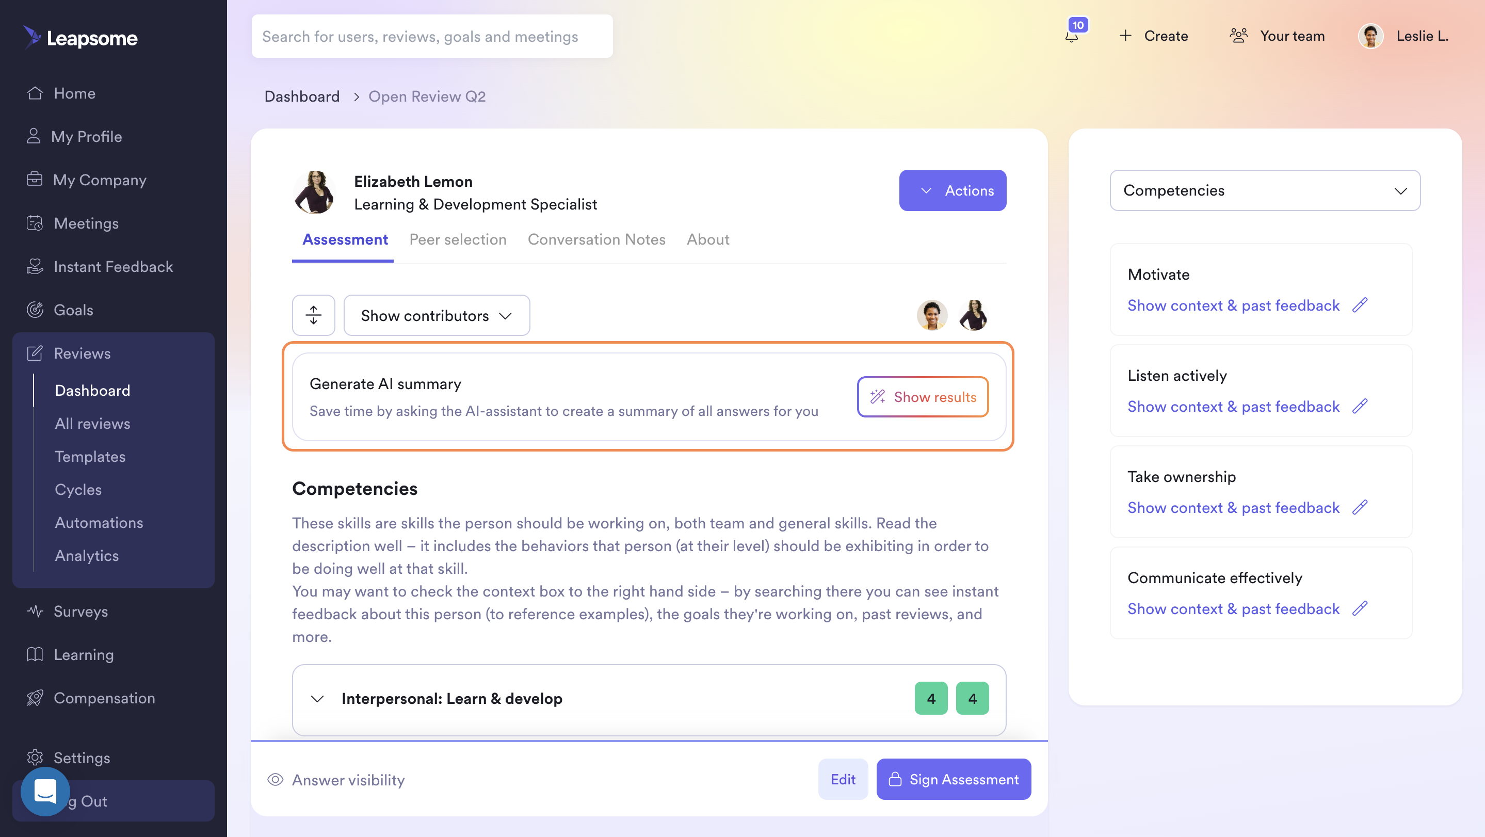1485x837 pixels.
Task: Click the Sign Assessment button
Action: [x=954, y=779]
